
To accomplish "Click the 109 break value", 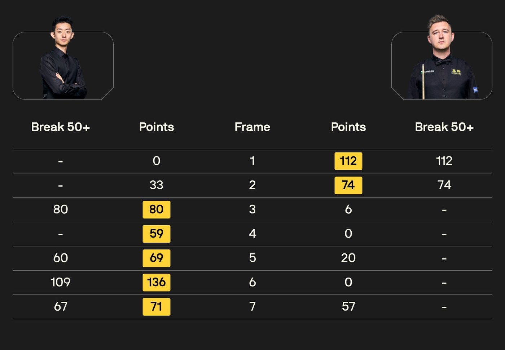I will pos(60,282).
